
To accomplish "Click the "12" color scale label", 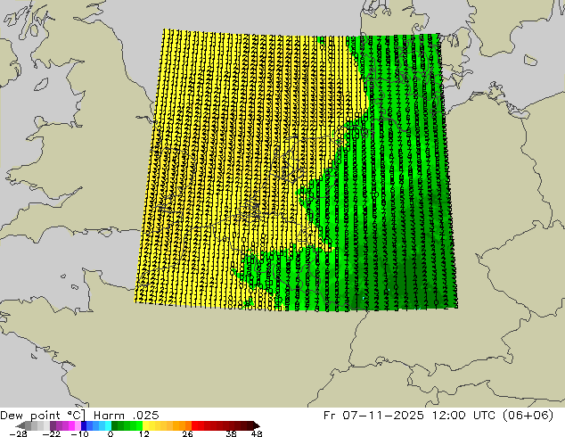I will tap(144, 433).
